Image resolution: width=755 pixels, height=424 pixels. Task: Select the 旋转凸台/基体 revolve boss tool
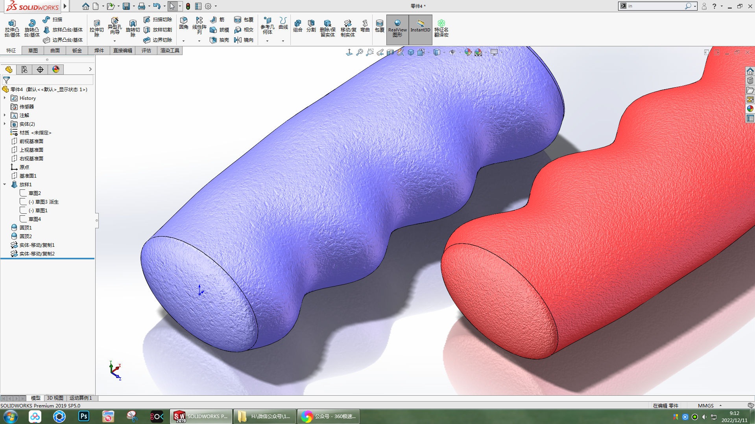click(x=31, y=28)
